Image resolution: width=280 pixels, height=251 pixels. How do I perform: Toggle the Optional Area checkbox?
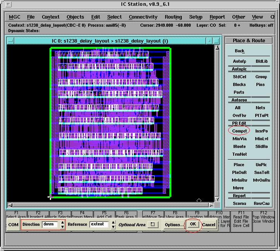click(x=152, y=224)
